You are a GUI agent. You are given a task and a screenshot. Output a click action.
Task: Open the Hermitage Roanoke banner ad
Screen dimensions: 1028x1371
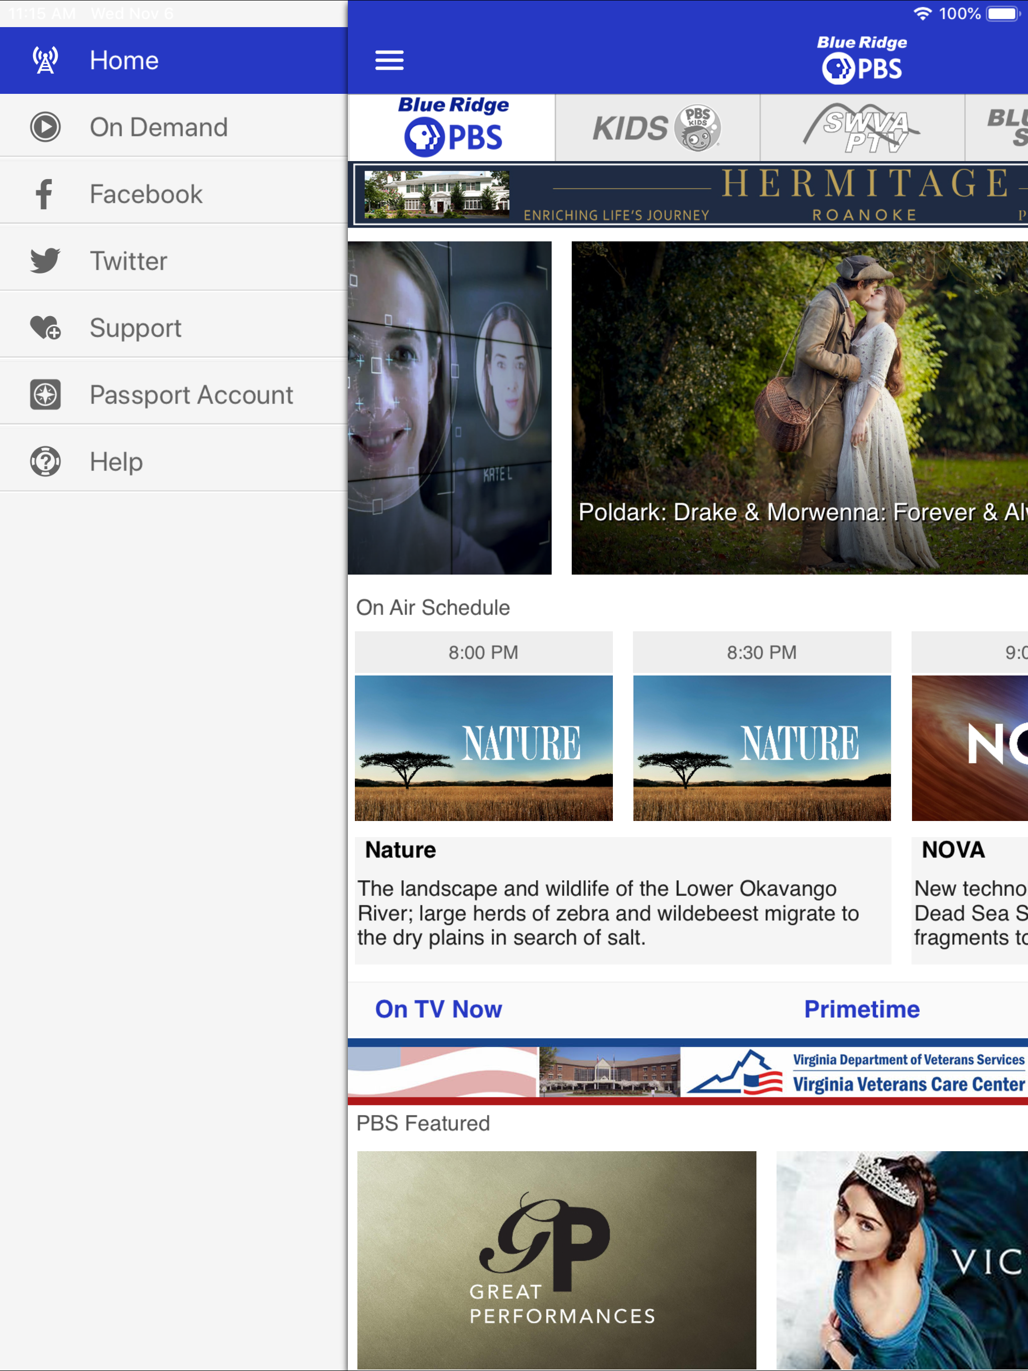click(x=691, y=195)
